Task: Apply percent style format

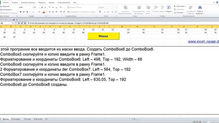Action: coord(104,12)
